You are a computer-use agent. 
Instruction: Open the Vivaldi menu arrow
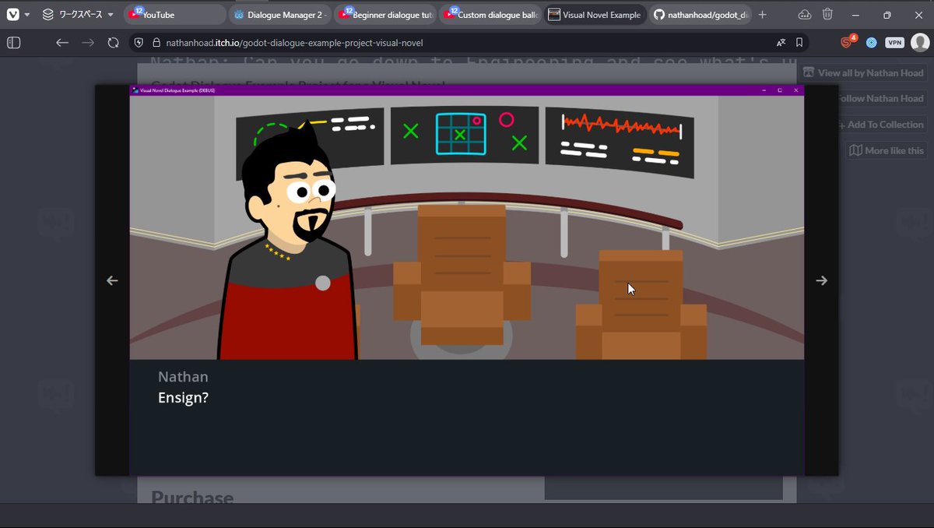coord(26,13)
